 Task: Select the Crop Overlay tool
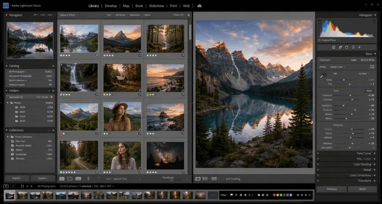pos(334,47)
